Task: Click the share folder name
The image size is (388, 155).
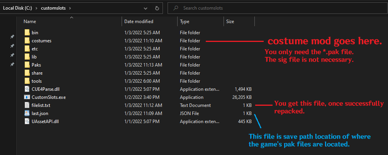Action: click(x=37, y=73)
